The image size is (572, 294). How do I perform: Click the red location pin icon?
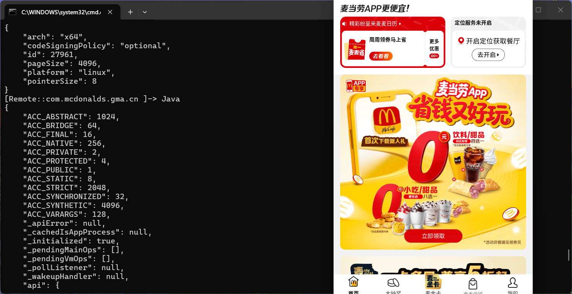pyautogui.click(x=461, y=41)
